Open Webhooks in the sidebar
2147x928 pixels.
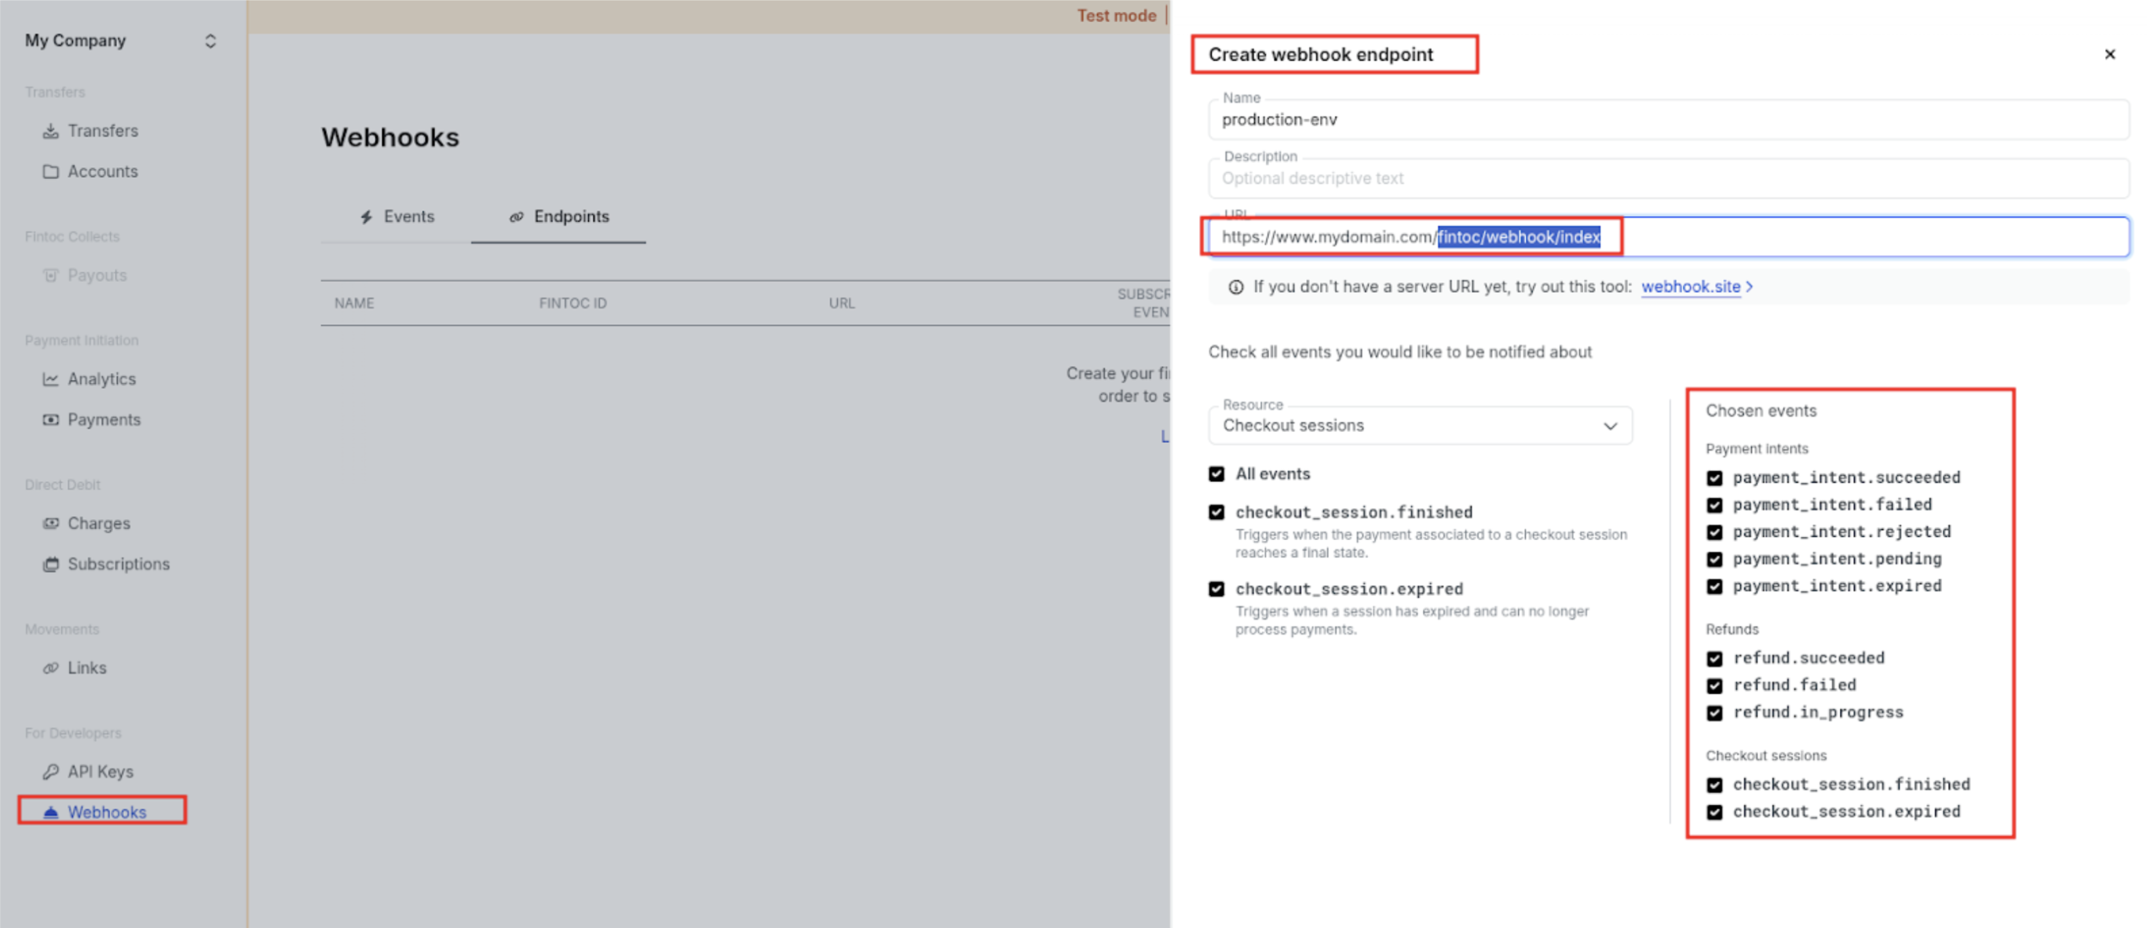[107, 811]
